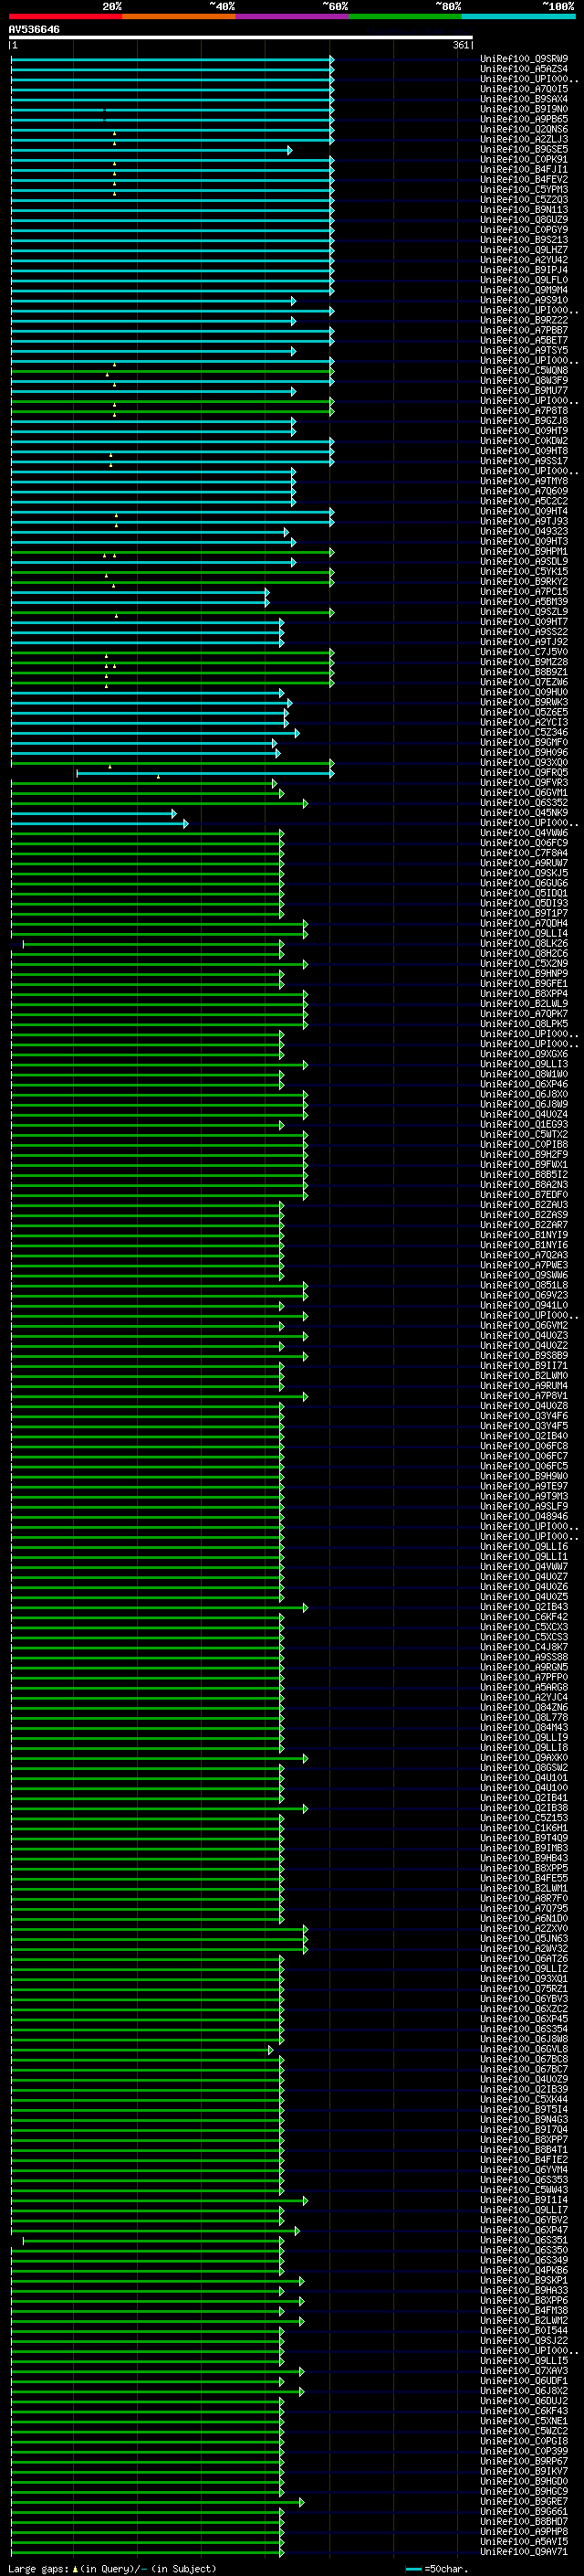Select the query name AV536646
584x2576 pixels.
pos(34,29)
